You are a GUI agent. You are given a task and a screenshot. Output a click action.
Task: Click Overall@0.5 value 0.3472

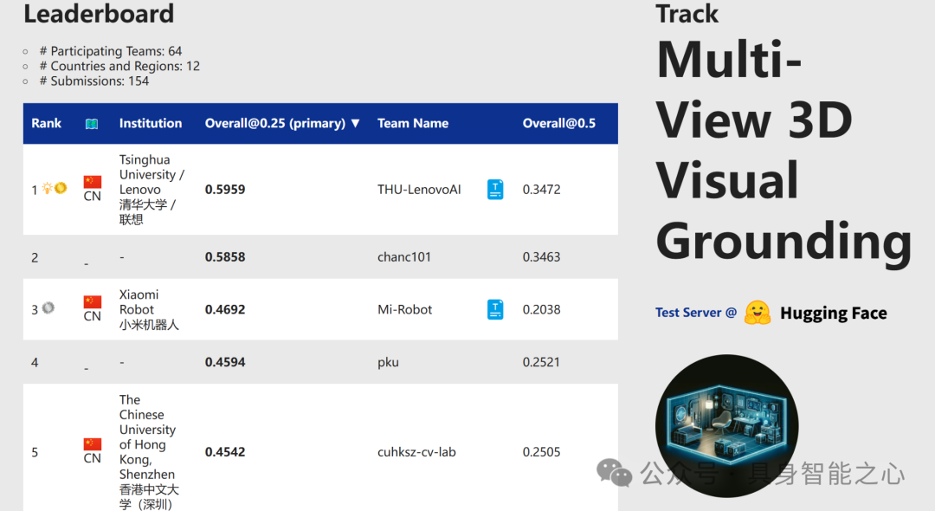coord(541,190)
